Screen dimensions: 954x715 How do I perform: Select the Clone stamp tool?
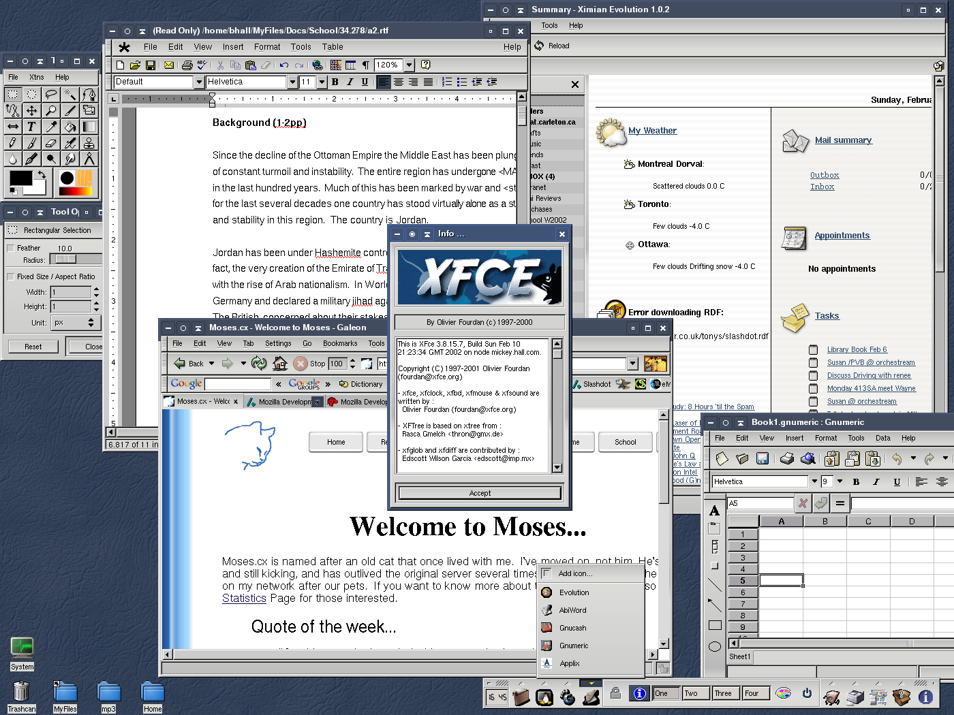tap(89, 143)
